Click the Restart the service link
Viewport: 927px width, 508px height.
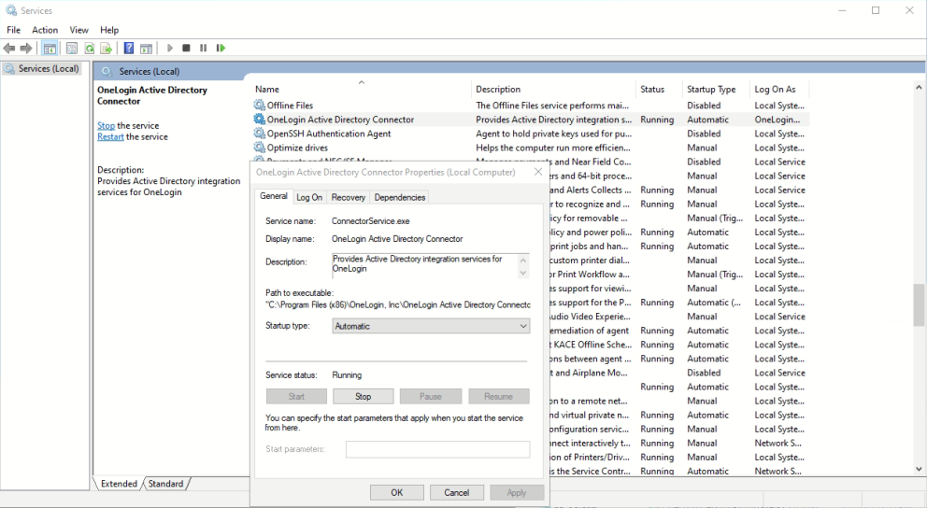[x=110, y=137]
